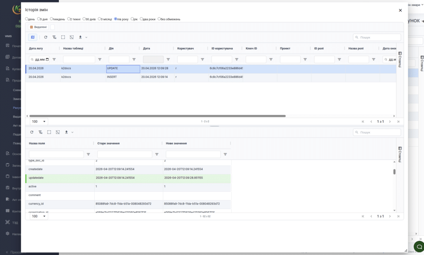Screen dimensions: 424x255
Task: Select the без обмежень period radio
Action: [159, 19]
